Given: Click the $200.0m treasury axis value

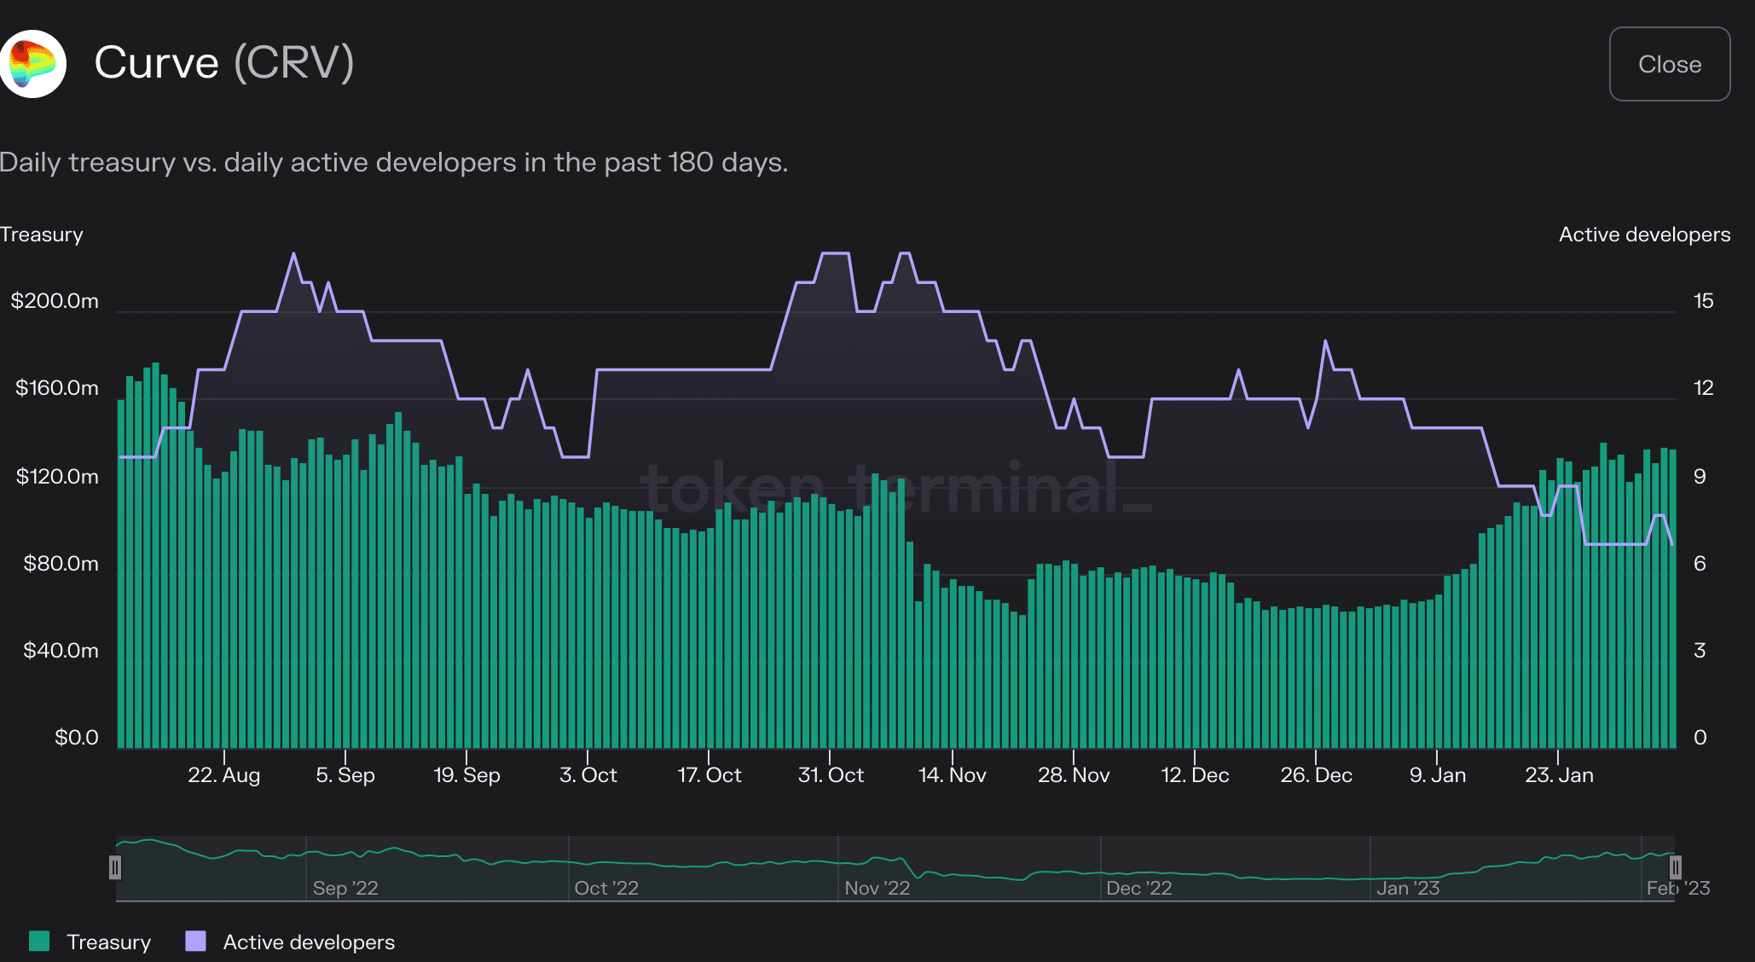Looking at the screenshot, I should tap(55, 301).
